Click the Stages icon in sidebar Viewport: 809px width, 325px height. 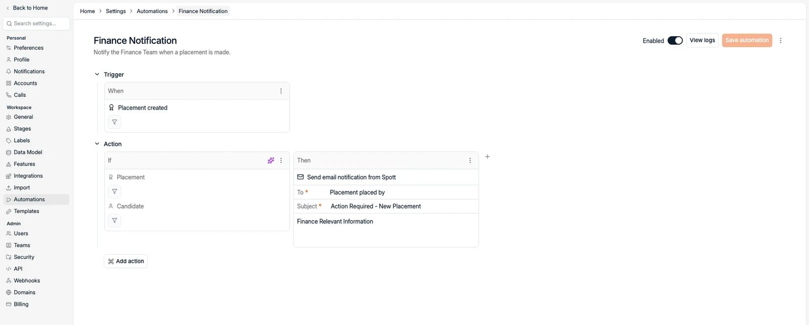[9, 129]
